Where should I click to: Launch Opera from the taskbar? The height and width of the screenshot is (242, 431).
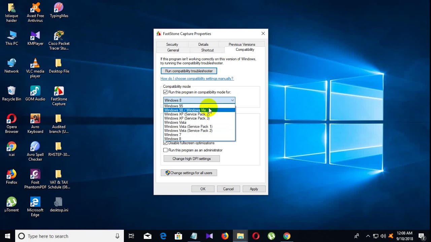coord(256,236)
